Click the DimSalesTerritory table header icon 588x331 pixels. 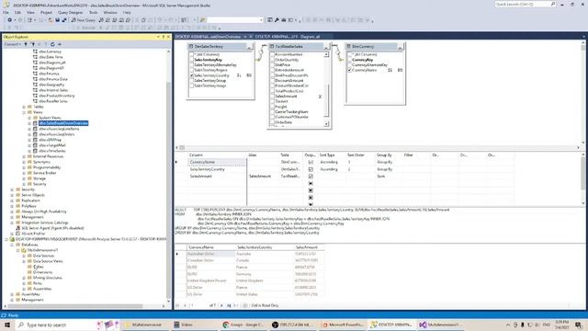(x=191, y=47)
